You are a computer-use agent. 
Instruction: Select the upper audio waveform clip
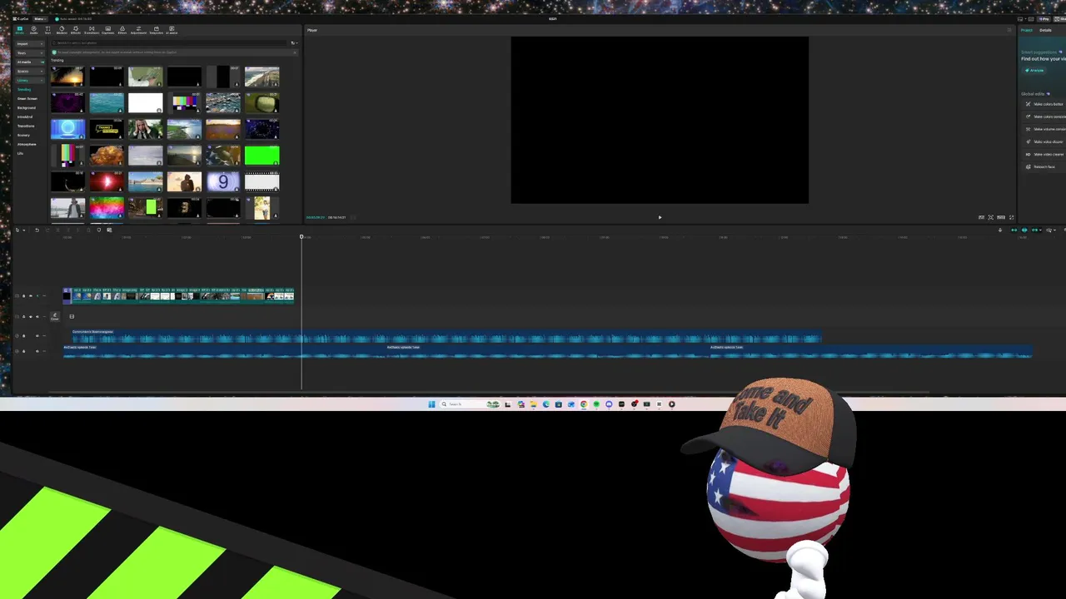[x=446, y=336]
